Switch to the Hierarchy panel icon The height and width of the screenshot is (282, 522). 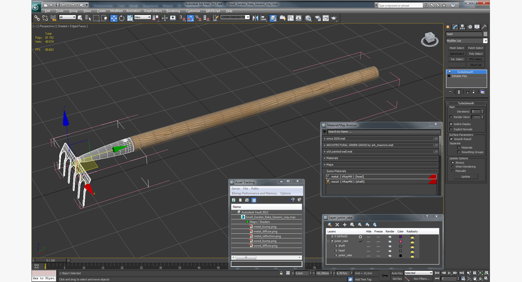tap(462, 27)
